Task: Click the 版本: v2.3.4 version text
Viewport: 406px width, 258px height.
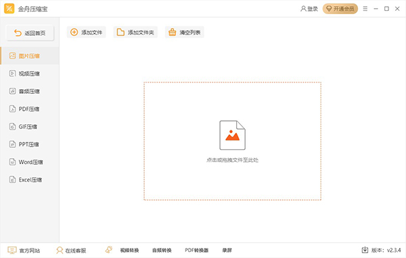Action: click(386, 251)
